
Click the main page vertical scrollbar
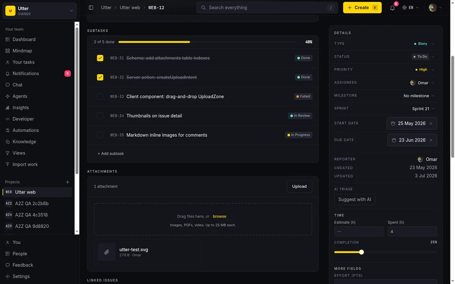[452, 106]
